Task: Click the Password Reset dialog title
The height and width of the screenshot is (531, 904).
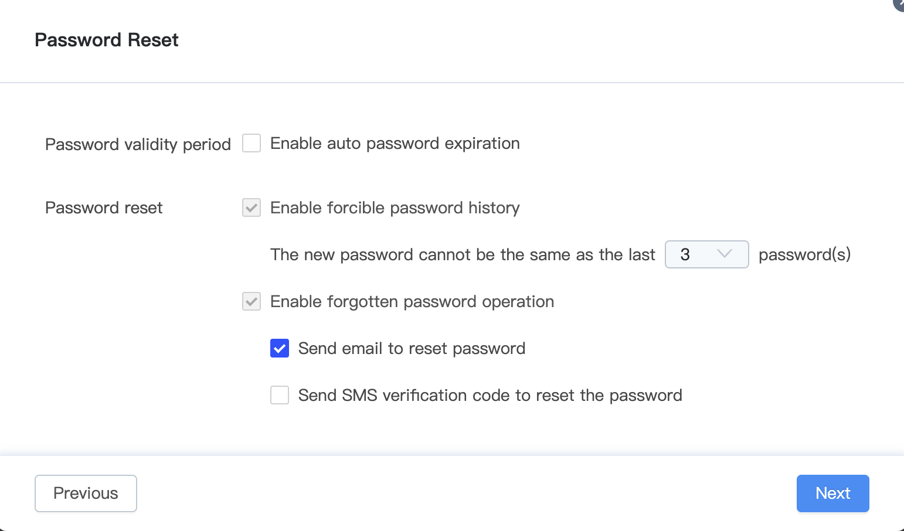Action: click(x=107, y=40)
